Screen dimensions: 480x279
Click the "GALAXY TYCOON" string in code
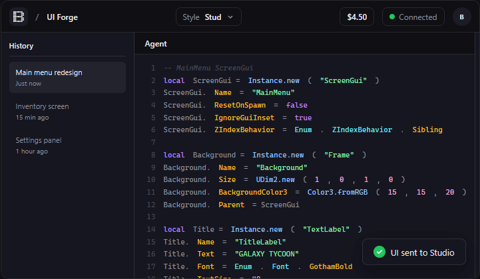(266, 254)
